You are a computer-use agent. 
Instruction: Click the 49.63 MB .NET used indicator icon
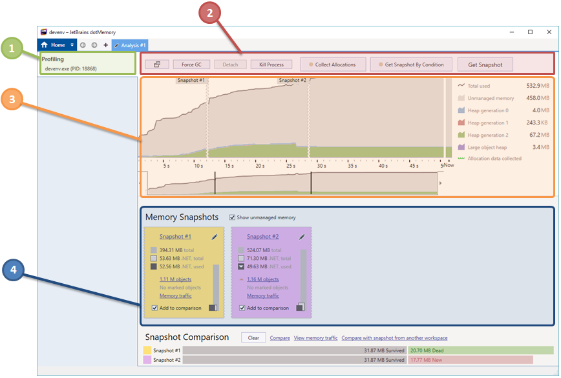tap(241, 266)
